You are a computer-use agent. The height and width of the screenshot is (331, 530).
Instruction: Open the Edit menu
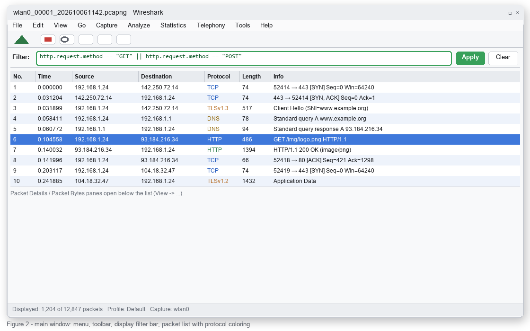pos(38,26)
